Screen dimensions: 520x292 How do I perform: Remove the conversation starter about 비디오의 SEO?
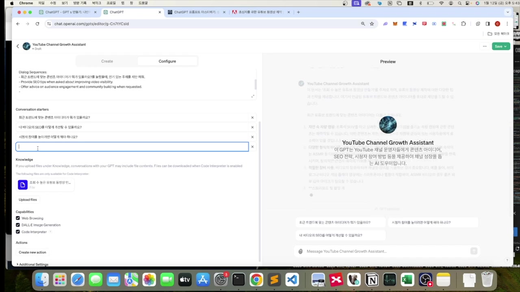tap(252, 127)
